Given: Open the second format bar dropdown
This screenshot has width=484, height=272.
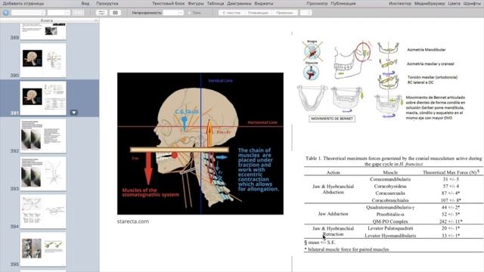Looking at the screenshot, I should tap(59, 13).
